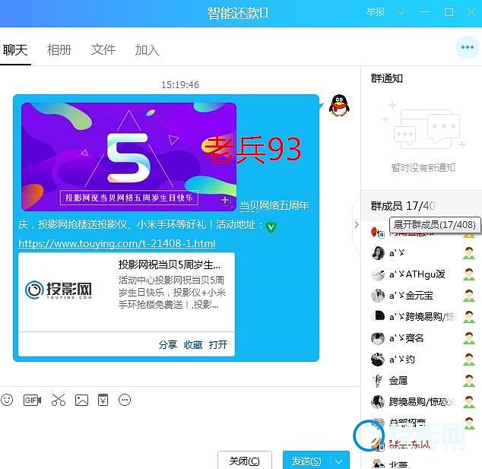Image resolution: width=482 pixels, height=469 pixels.
Task: Click the 群通知 heading
Action: point(387,79)
